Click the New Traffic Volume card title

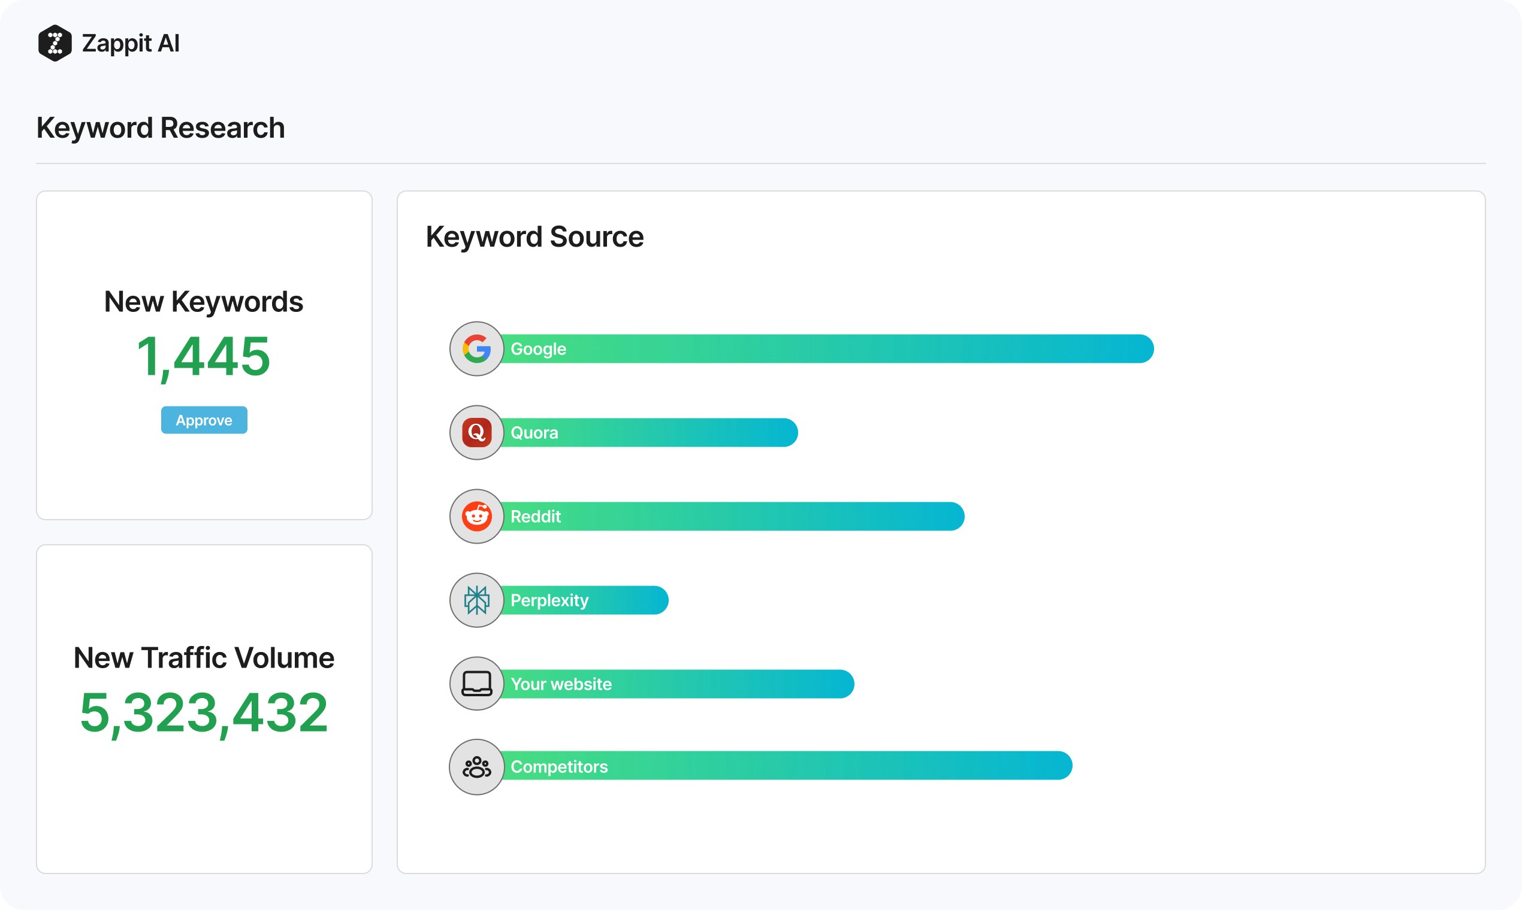pos(204,657)
